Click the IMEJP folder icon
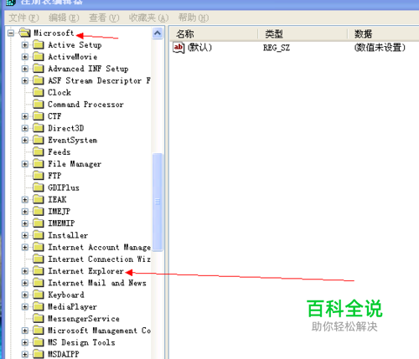 pos(39,211)
